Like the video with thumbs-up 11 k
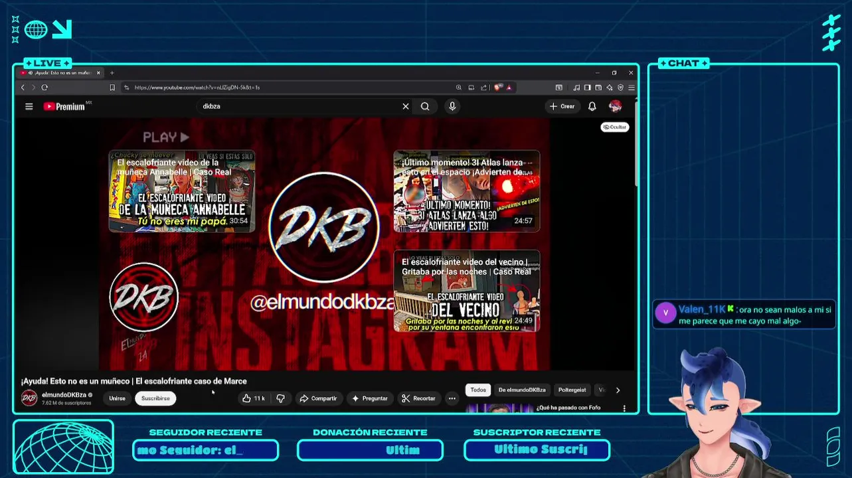Screen dimensions: 852x478 point(254,398)
